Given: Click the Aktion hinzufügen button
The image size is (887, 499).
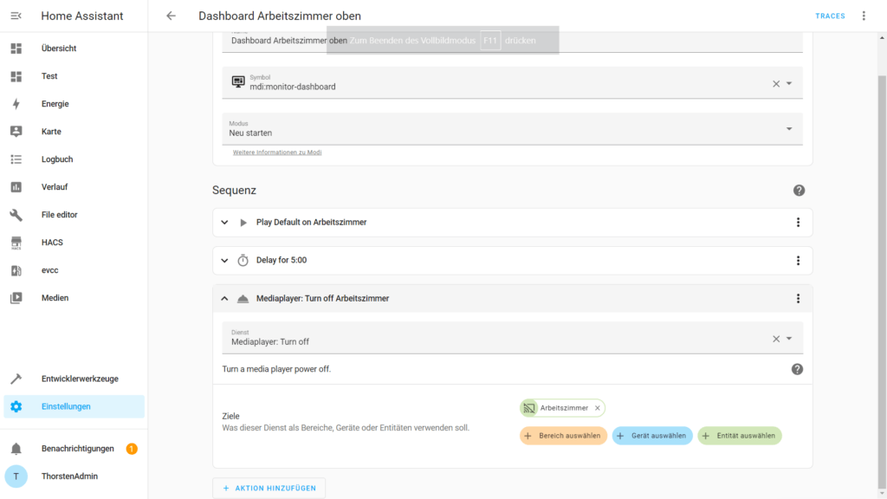Looking at the screenshot, I should (x=269, y=489).
